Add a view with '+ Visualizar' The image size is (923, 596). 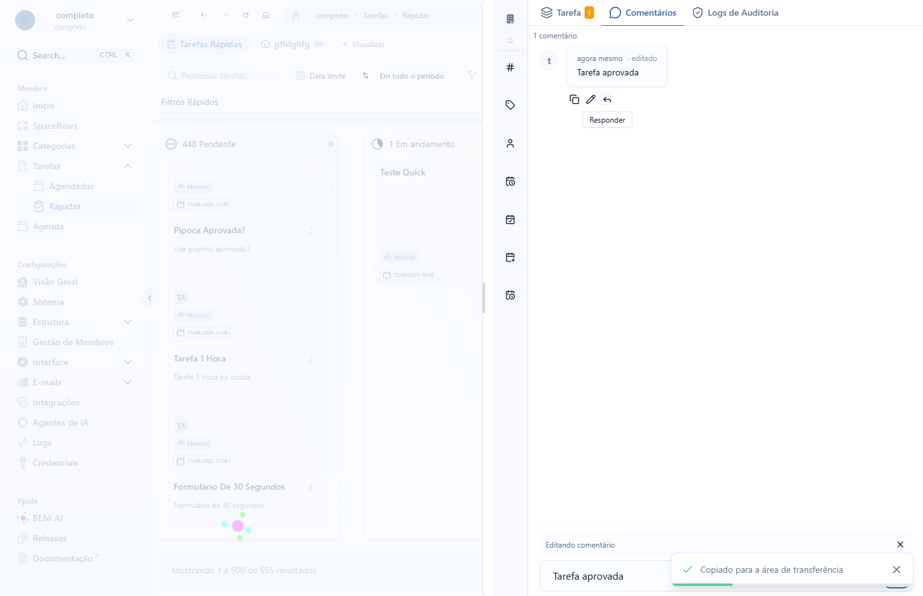coord(363,44)
